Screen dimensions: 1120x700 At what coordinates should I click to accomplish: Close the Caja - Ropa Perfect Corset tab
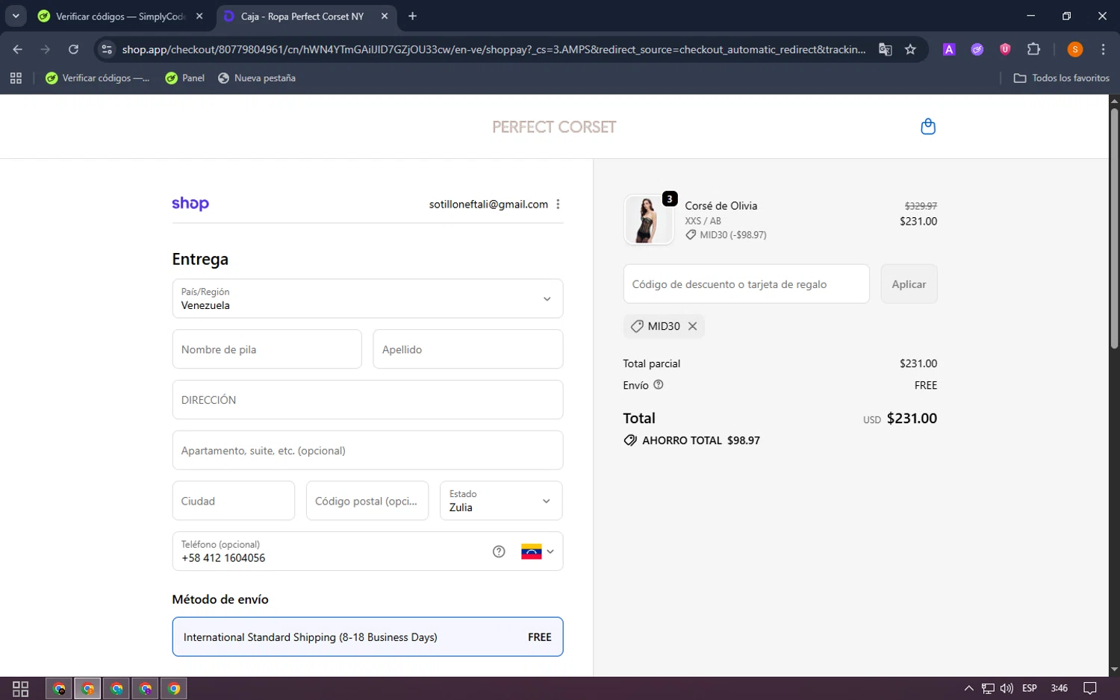click(385, 16)
